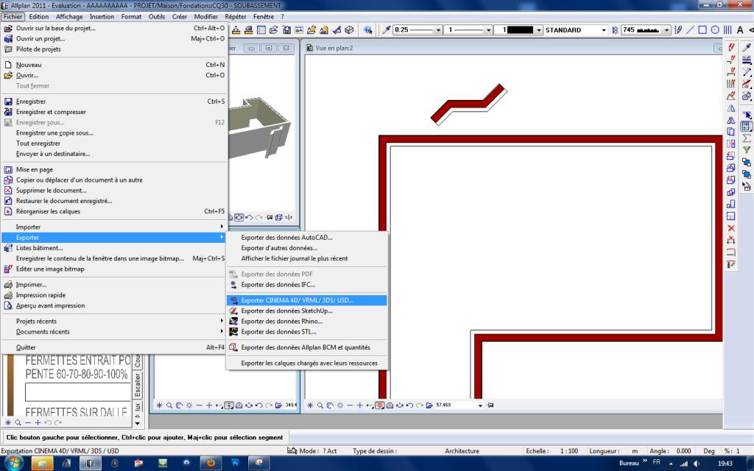Viewport: 754px width, 471px height.
Task: Choose Quitter from the Fichier menu
Action: pyautogui.click(x=113, y=347)
